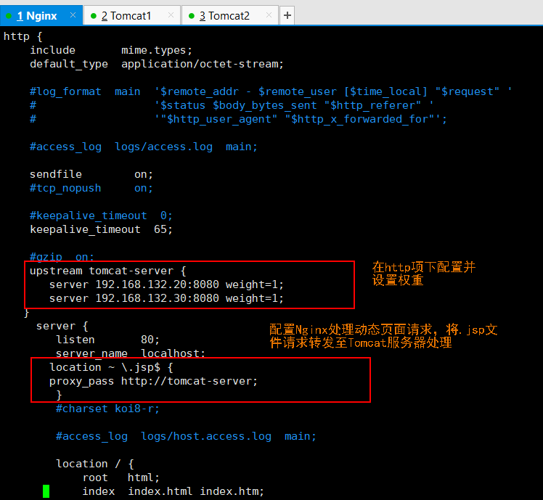
Task: Close the Tomcat1 tab with its X
Action: click(171, 15)
